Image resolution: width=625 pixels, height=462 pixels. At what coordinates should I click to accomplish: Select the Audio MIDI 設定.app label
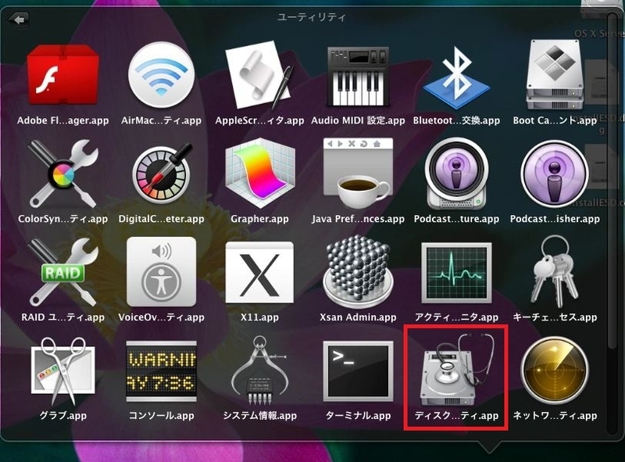tap(358, 120)
